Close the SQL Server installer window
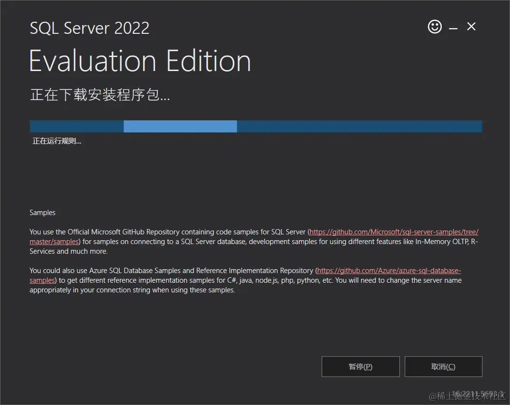 [471, 27]
